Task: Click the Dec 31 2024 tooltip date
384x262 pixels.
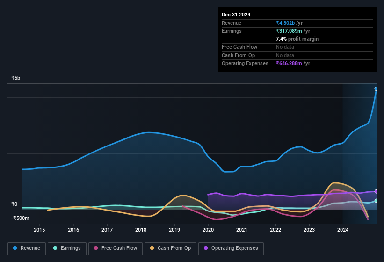Action: point(236,15)
